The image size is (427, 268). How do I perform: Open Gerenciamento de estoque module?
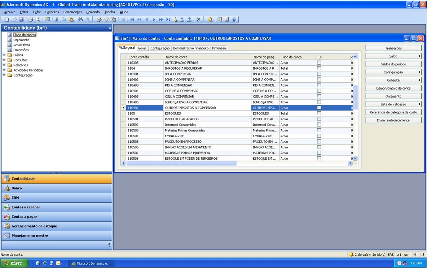click(57, 226)
